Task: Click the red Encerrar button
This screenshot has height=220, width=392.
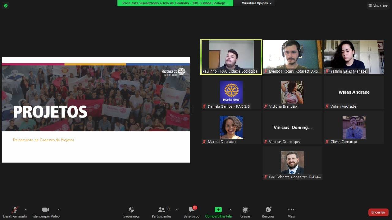Action: point(378,212)
